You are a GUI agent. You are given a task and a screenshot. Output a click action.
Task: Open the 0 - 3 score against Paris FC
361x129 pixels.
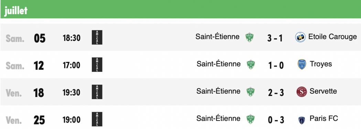pos(276,120)
